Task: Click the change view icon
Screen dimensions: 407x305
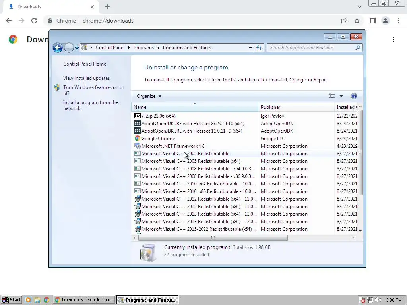Action: [x=331, y=96]
